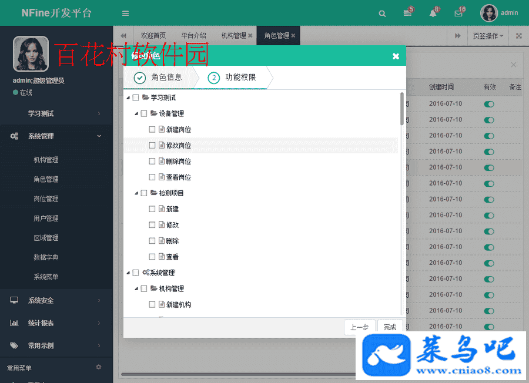Screen dimensions: 529x383
Task: Collapse the 学习测试 tree node
Action: pyautogui.click(x=128, y=98)
